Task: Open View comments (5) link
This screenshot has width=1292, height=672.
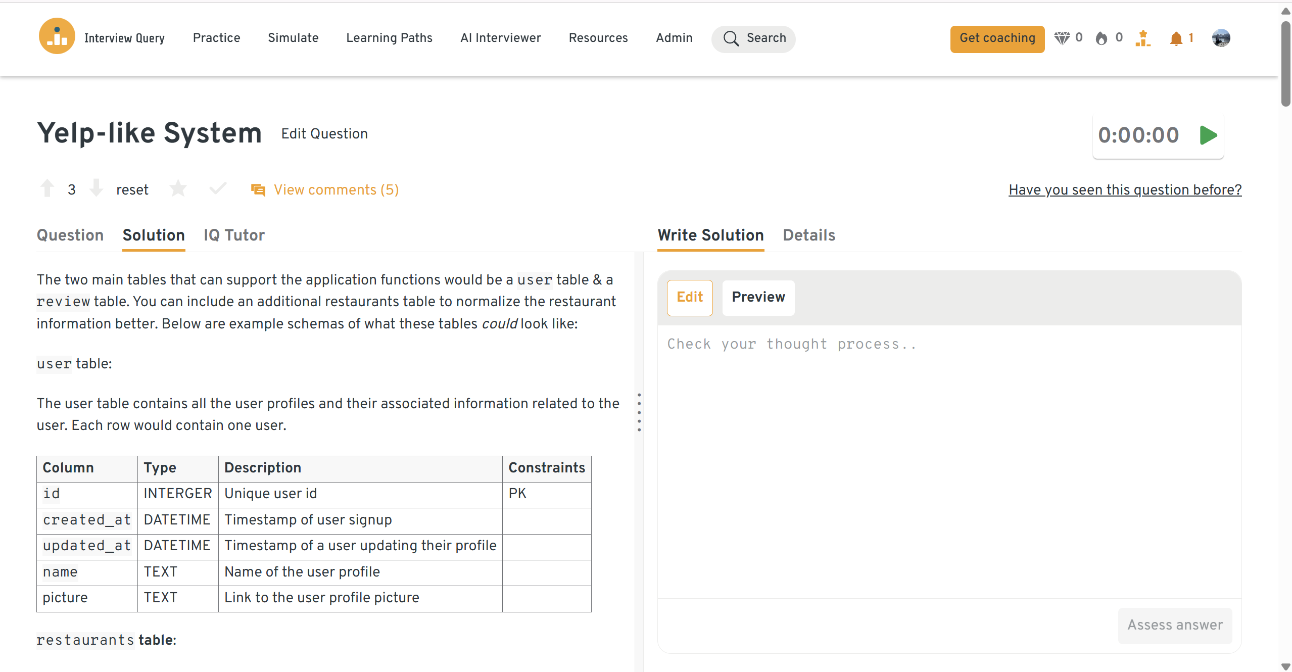Action: [336, 189]
